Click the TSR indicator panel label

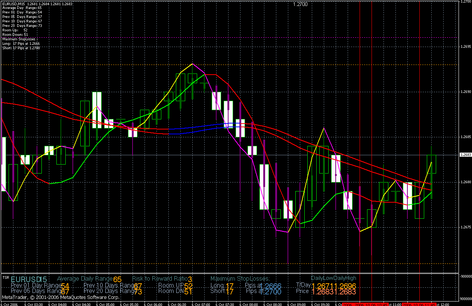[x=6, y=277]
